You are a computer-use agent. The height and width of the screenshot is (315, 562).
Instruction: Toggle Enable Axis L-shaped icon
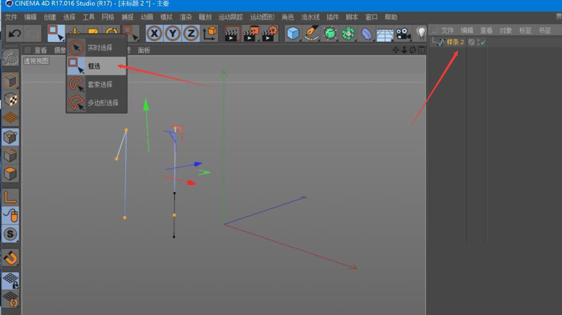[x=10, y=197]
